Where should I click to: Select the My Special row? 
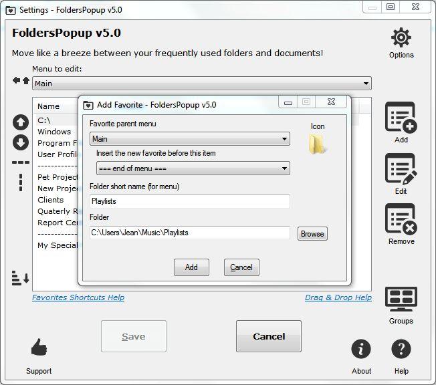pyautogui.click(x=58, y=245)
